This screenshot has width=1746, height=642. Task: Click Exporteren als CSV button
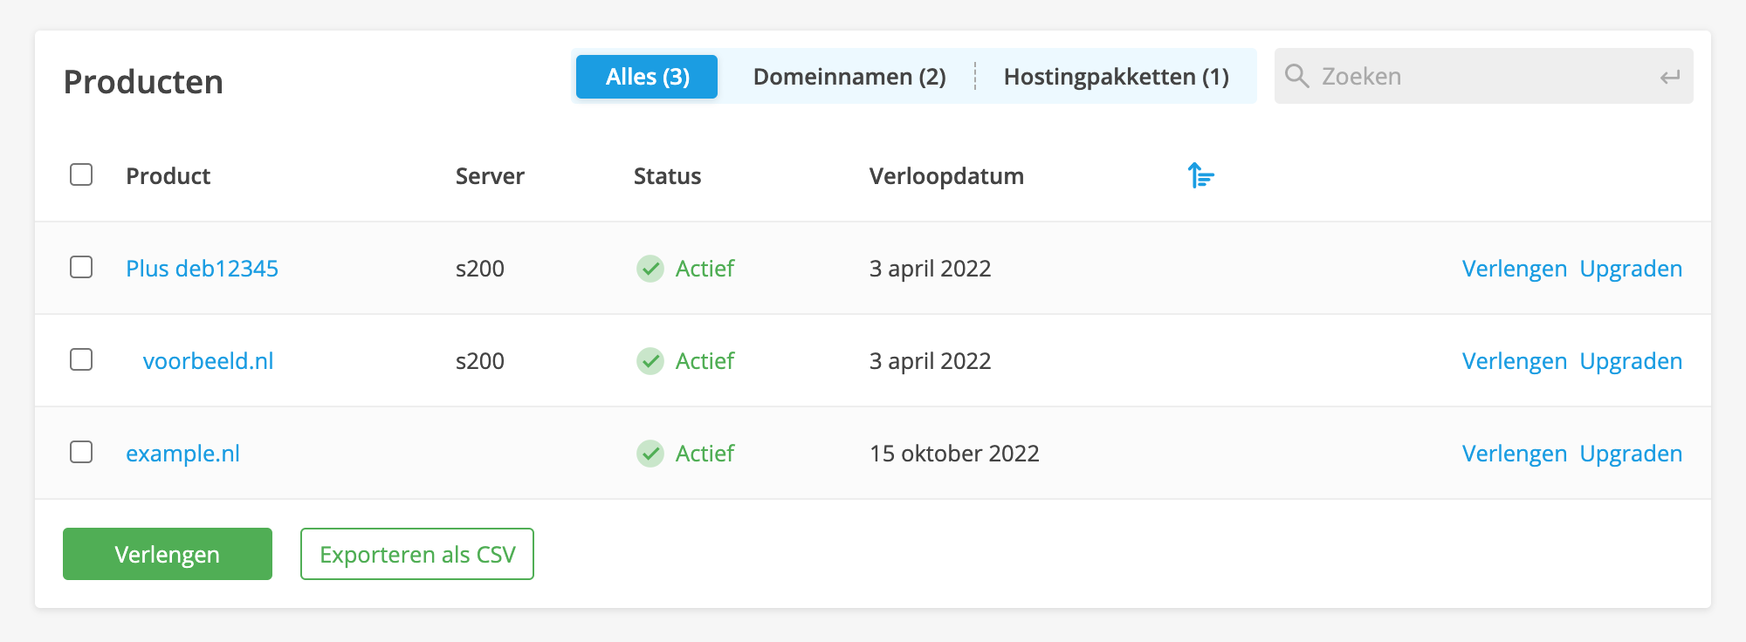(417, 554)
